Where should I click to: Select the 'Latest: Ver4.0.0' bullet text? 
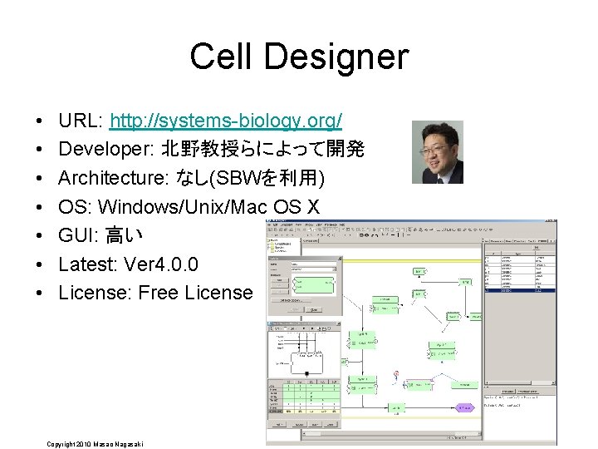point(128,264)
